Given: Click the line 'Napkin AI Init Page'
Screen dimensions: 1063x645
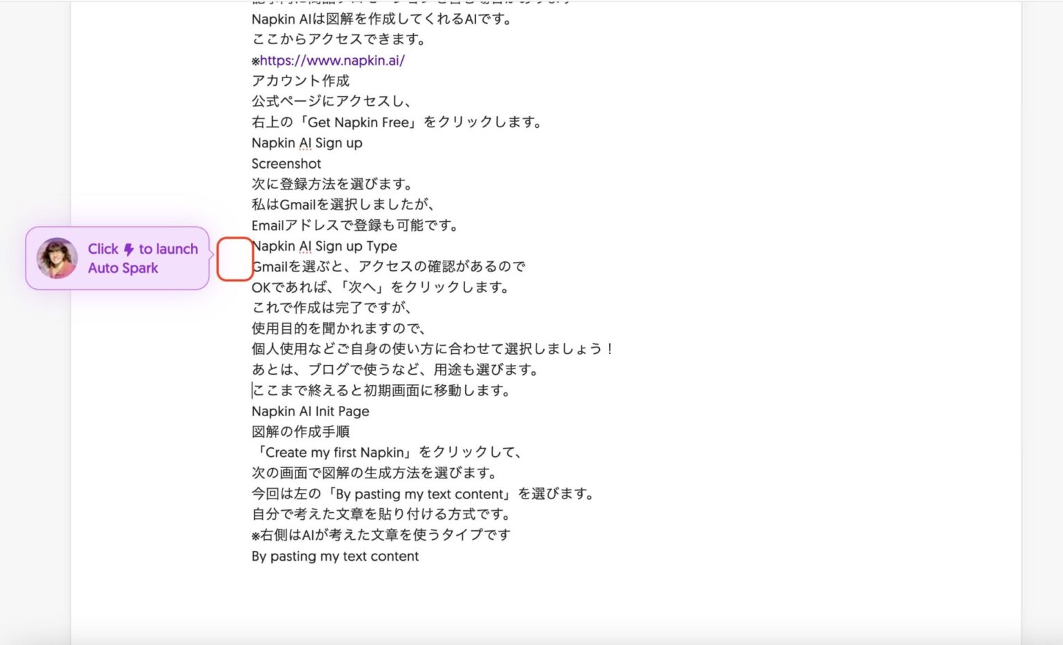Looking at the screenshot, I should pos(310,411).
